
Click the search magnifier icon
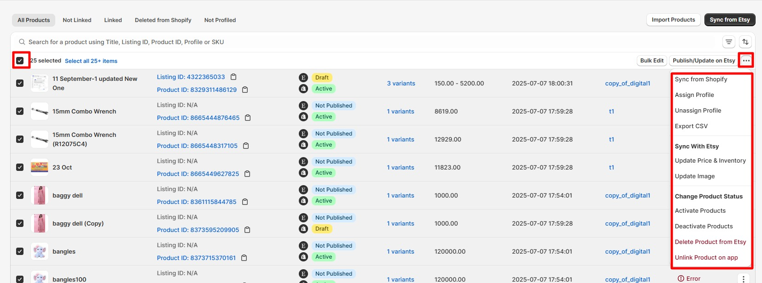22,42
